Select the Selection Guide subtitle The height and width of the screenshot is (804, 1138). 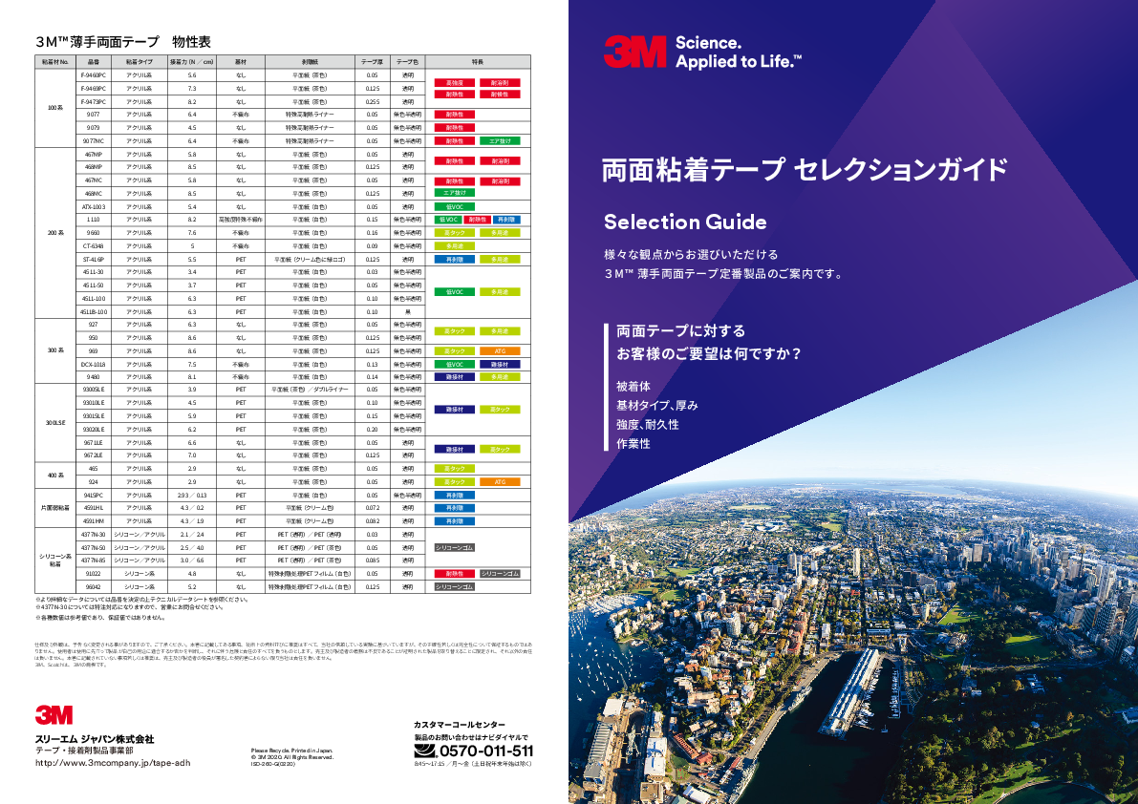click(x=685, y=222)
